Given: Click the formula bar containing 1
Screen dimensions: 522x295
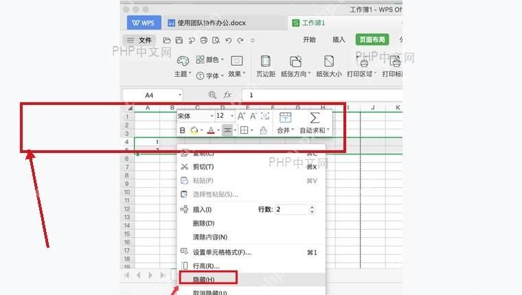Looking at the screenshot, I should 322,95.
